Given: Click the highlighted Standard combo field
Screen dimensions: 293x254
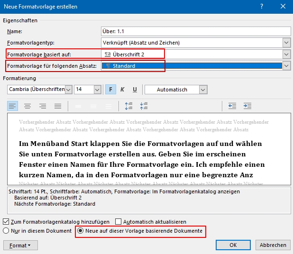Looking at the screenshot, I should [192, 66].
